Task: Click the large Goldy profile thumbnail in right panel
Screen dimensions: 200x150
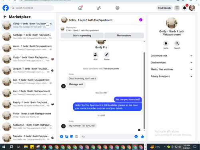Action: point(172,23)
